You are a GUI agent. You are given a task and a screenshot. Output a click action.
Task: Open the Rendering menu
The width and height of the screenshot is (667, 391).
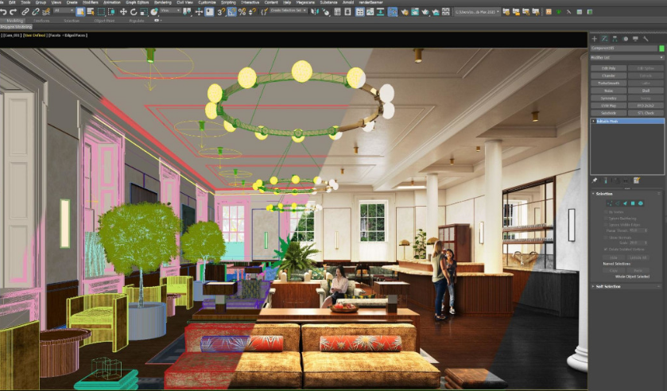coord(162,2)
